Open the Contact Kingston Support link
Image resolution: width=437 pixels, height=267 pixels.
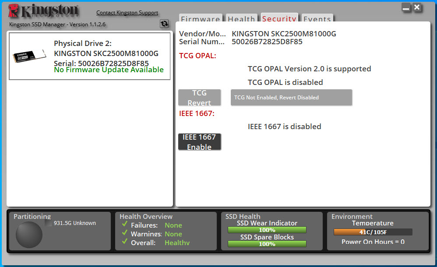[127, 13]
